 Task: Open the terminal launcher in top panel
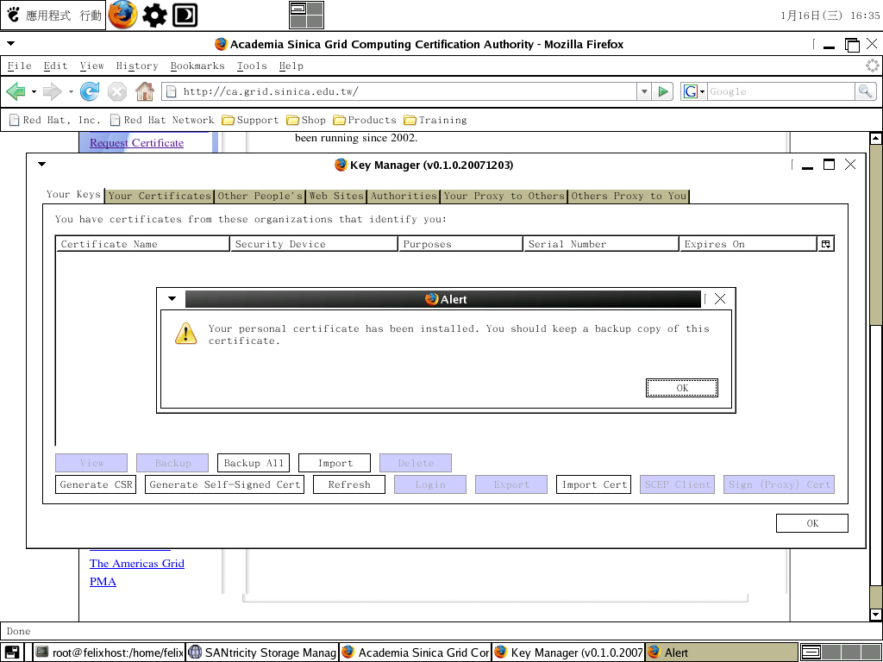tap(185, 16)
